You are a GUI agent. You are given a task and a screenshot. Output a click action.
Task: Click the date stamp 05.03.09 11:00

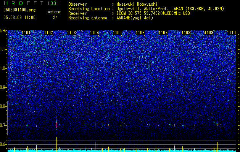(x=19, y=17)
